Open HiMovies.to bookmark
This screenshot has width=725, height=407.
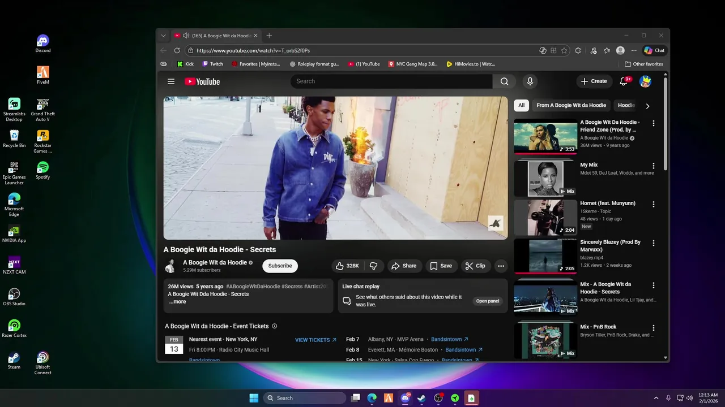tap(471, 64)
